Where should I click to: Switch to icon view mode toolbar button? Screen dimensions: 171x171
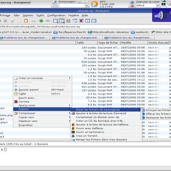55,21
